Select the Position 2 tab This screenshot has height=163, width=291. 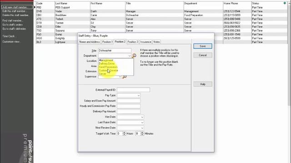[x=120, y=42]
